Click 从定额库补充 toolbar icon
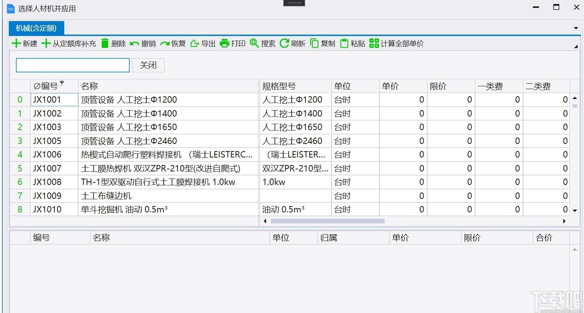The height and width of the screenshot is (313, 584). (46, 43)
